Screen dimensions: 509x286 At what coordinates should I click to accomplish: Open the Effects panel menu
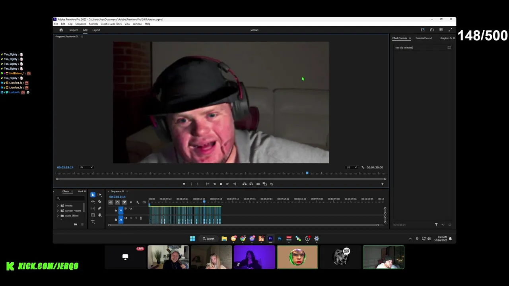tap(72, 191)
